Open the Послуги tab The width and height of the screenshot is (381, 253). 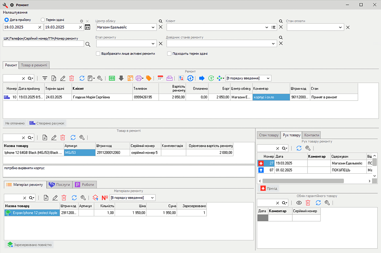point(60,185)
